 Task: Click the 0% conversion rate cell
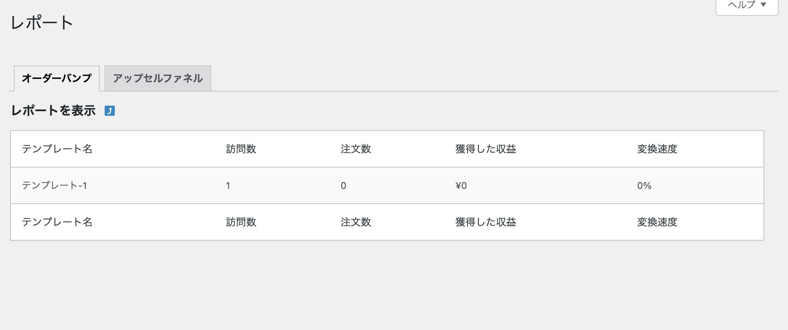tap(644, 186)
